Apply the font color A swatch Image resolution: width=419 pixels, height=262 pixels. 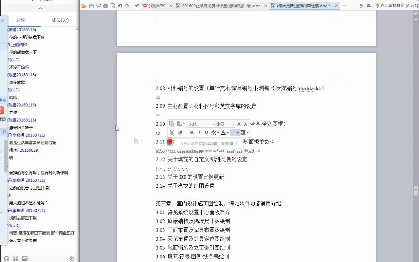tap(223, 133)
